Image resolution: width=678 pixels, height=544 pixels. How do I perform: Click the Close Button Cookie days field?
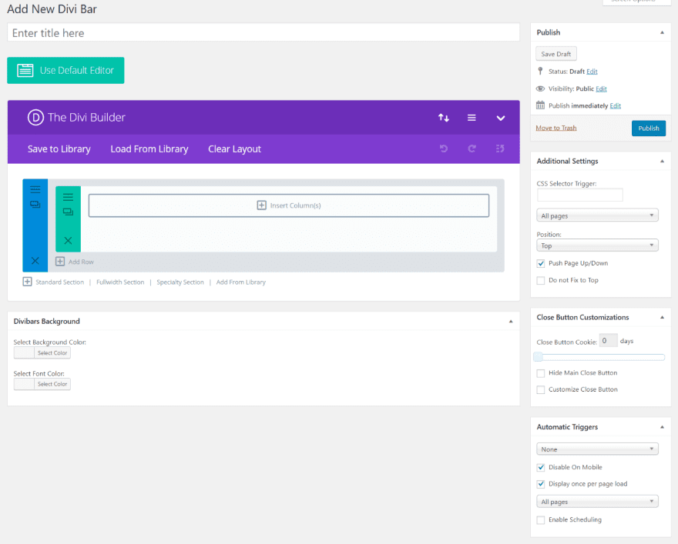608,341
